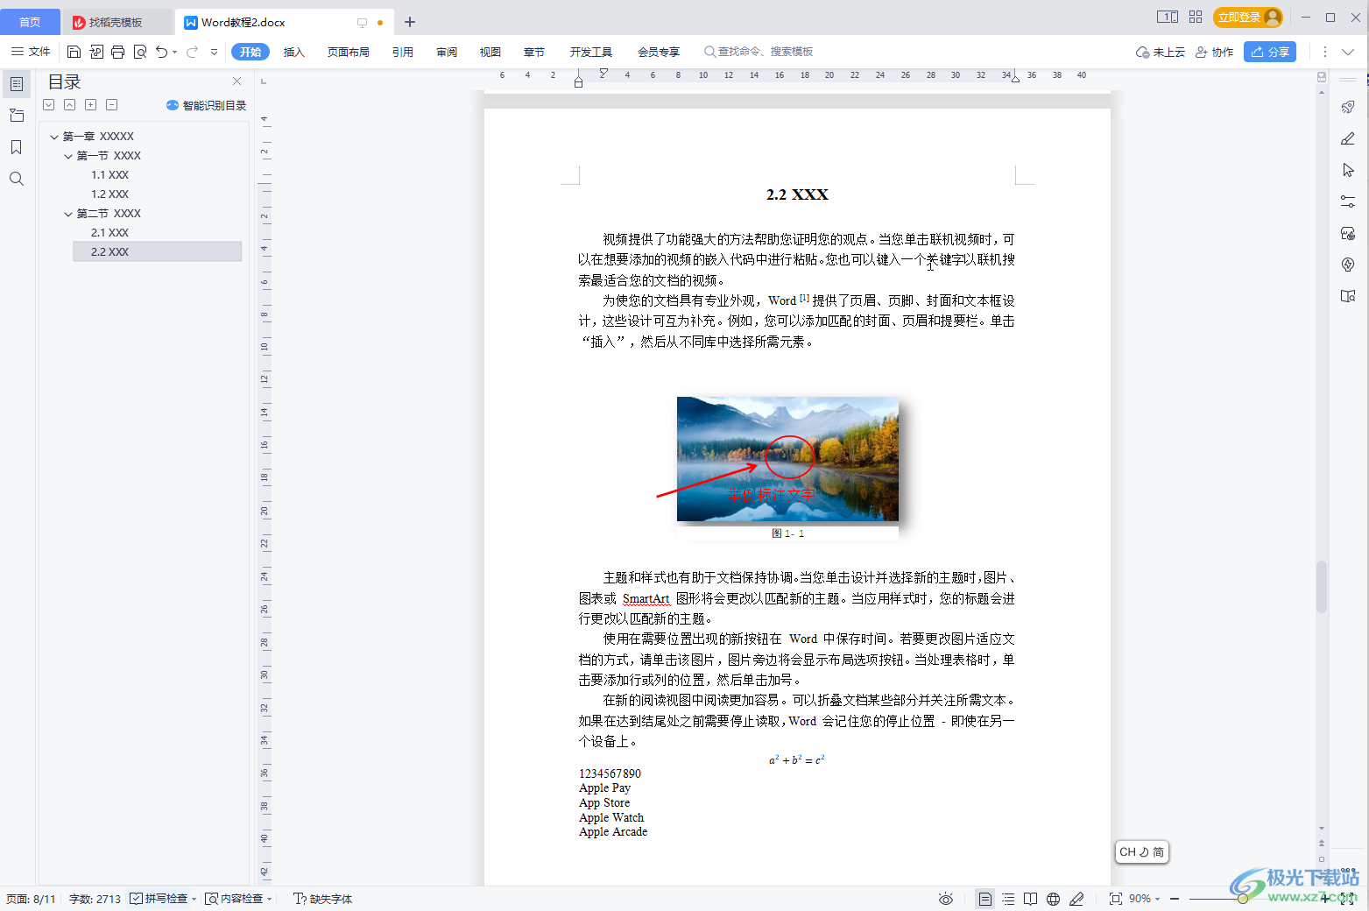This screenshot has width=1369, height=911.
Task: Click collapse-level up arrow in outline toolbar
Action: coord(69,105)
